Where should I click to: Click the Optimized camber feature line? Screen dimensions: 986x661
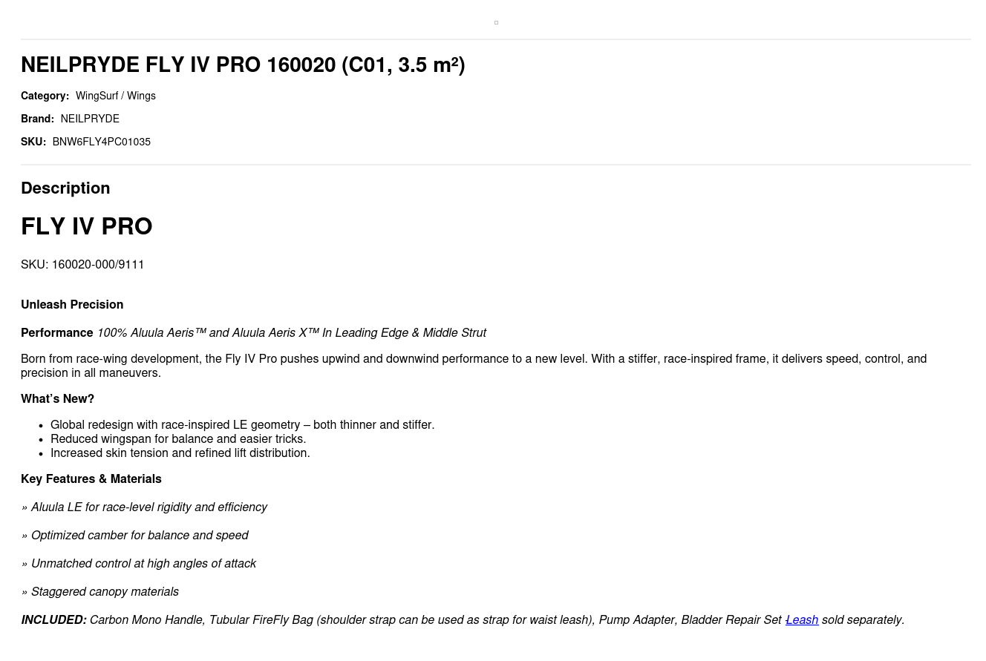(x=140, y=536)
